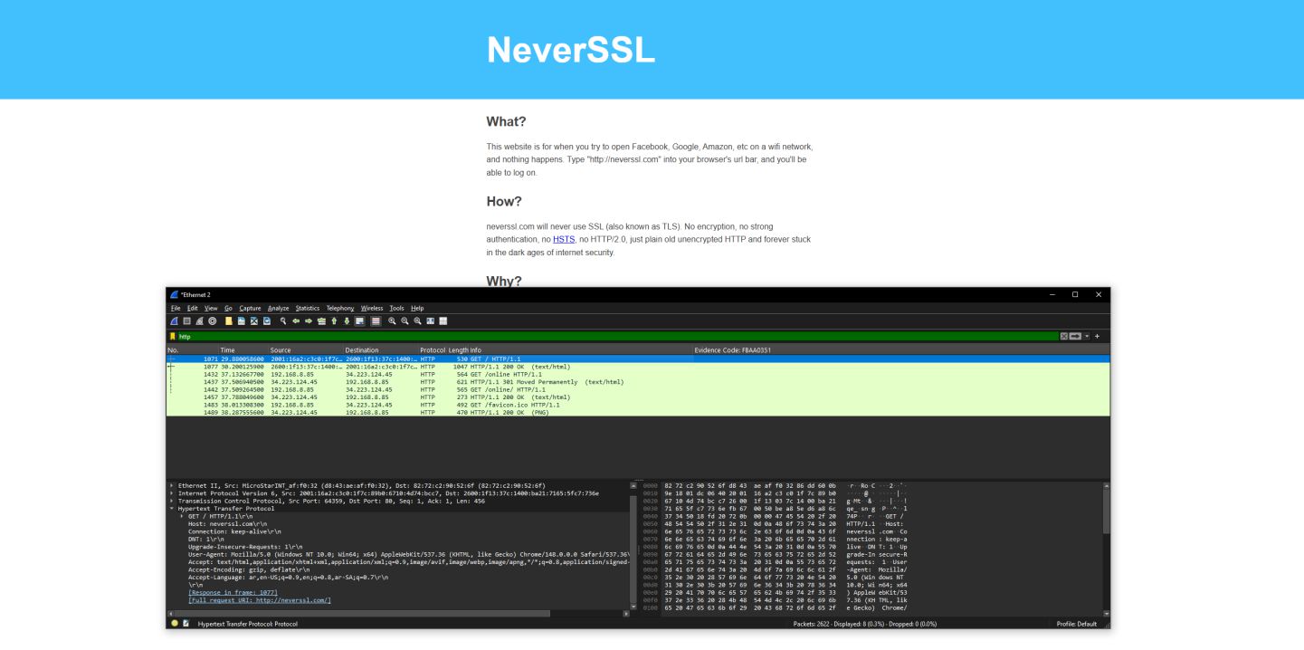Expand Internet Protocol Version 6 node
Viewport: 1304px width, 650px height.
pyautogui.click(x=171, y=493)
